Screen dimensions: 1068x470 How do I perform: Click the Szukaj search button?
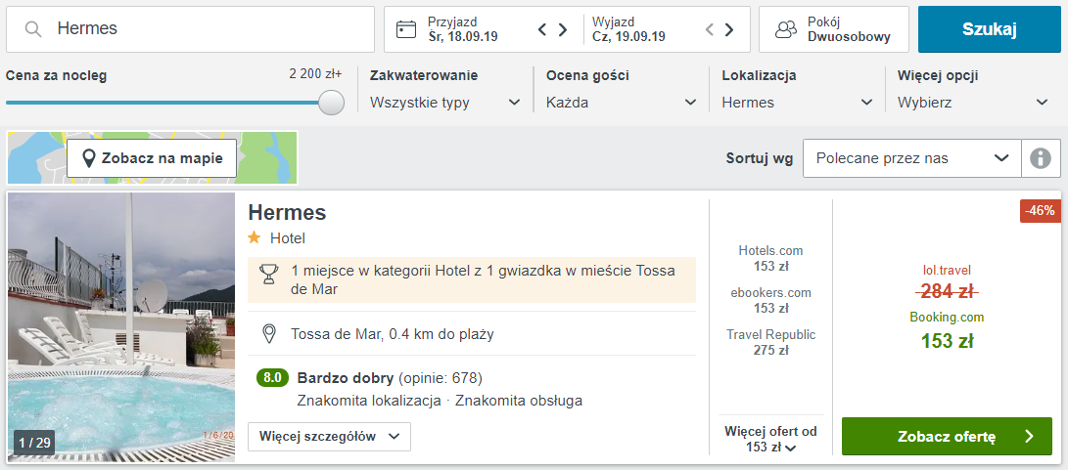tap(990, 29)
